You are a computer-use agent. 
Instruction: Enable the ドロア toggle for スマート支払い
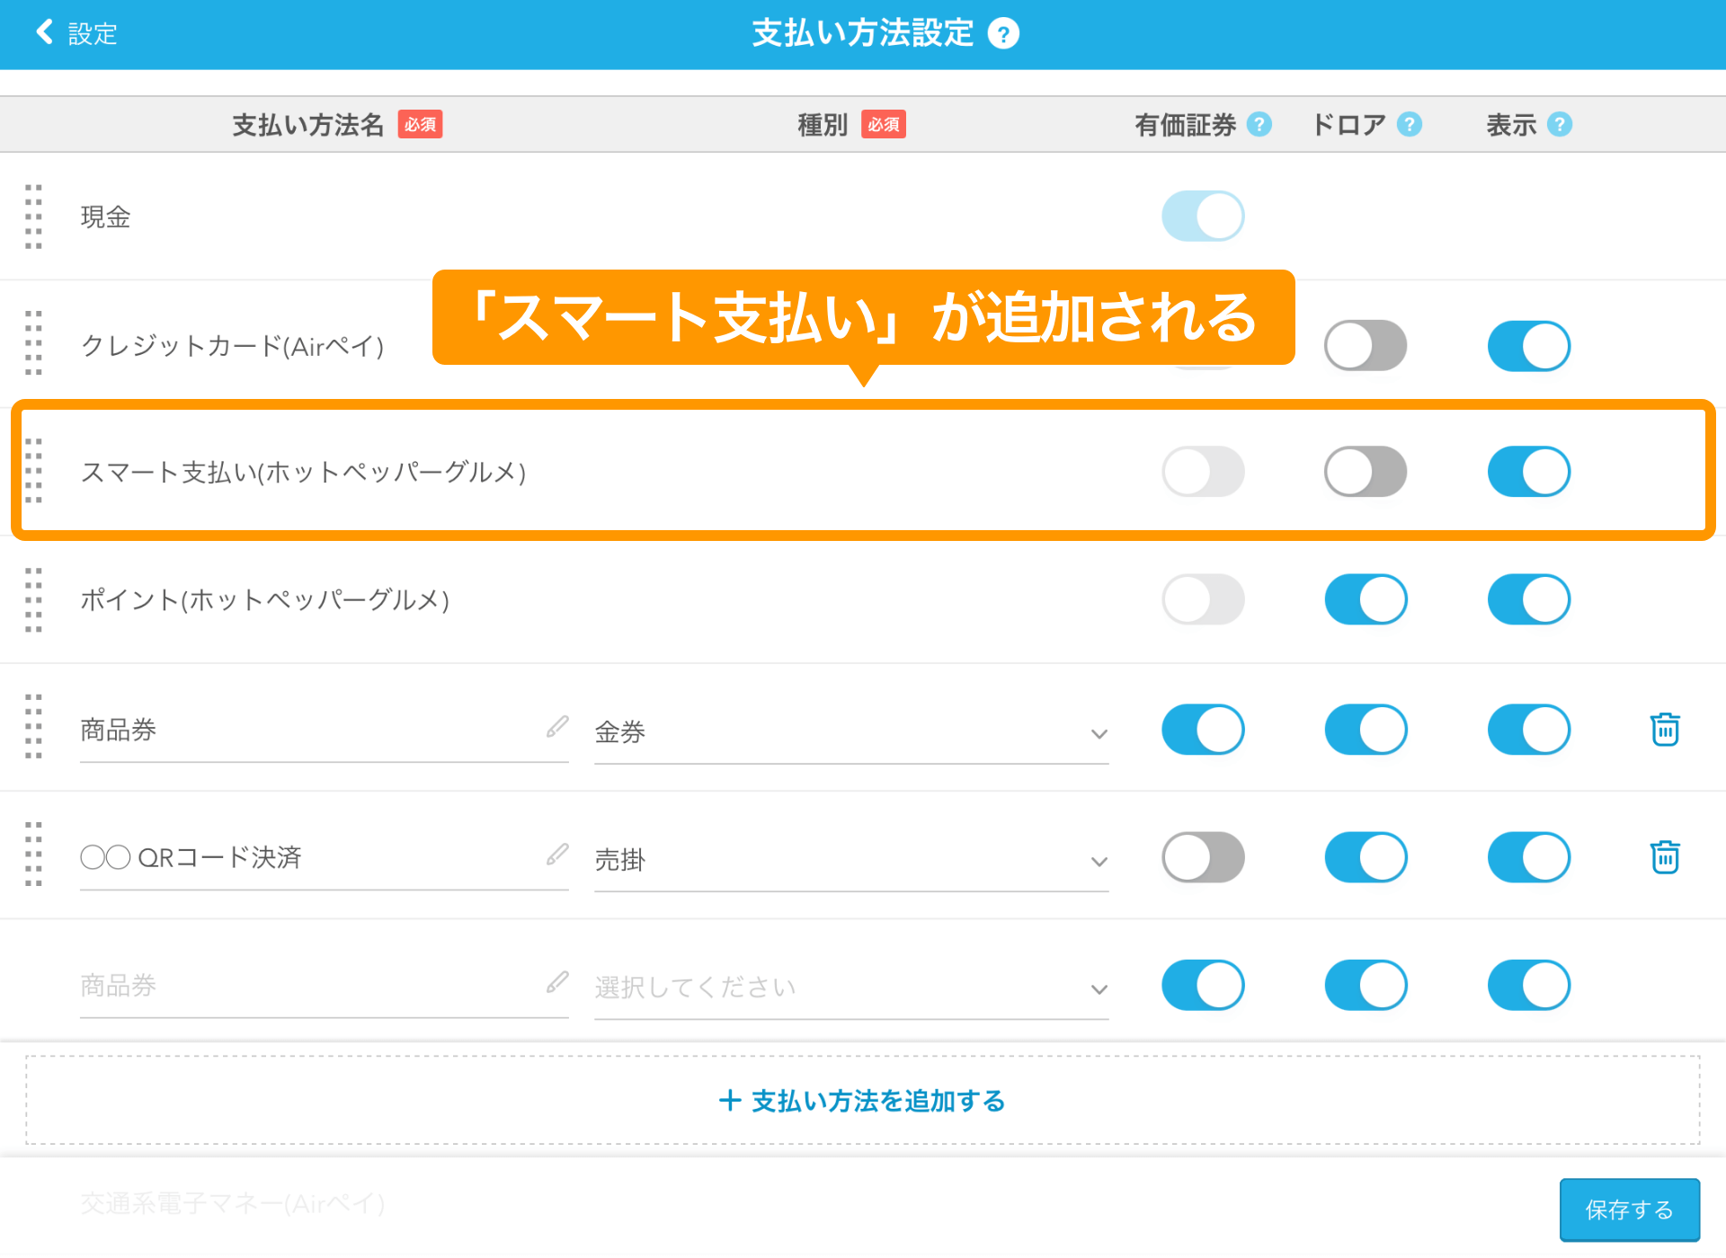[x=1366, y=471]
